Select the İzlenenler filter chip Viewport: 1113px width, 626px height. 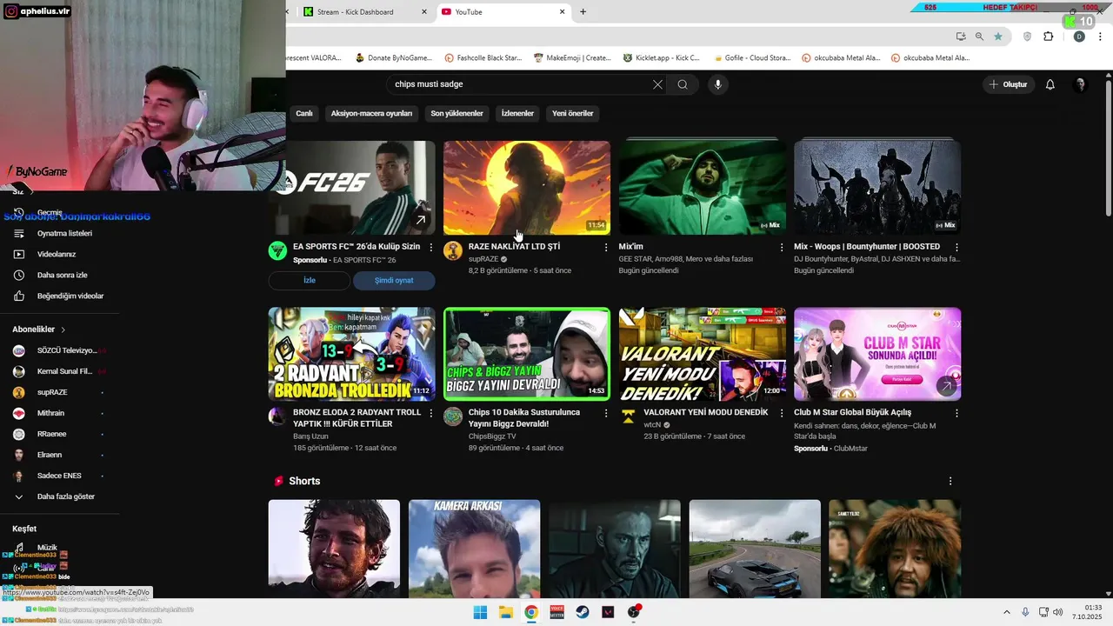point(517,113)
